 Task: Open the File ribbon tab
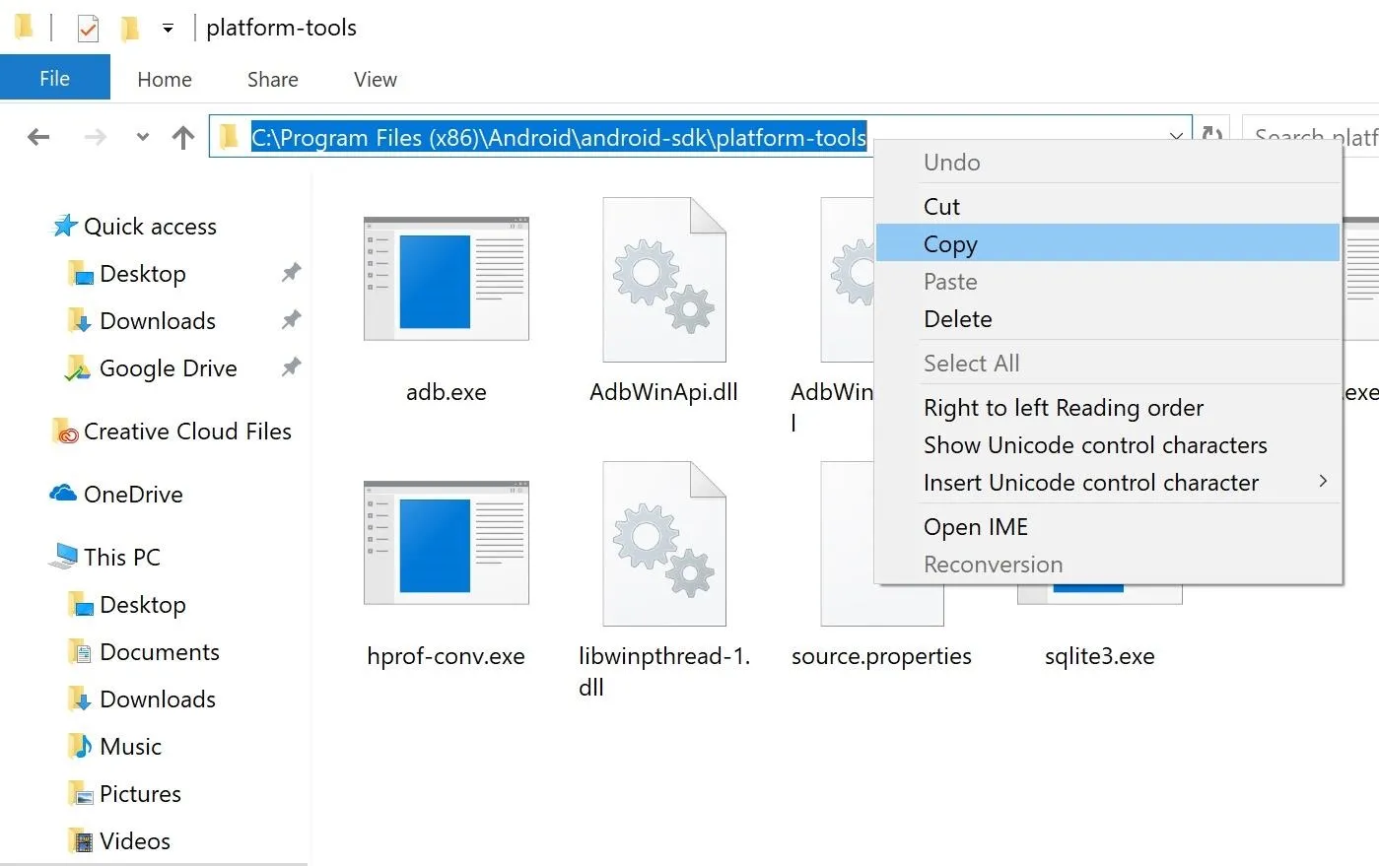54,79
